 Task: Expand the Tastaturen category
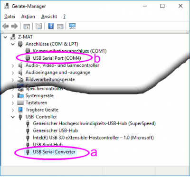13,103
